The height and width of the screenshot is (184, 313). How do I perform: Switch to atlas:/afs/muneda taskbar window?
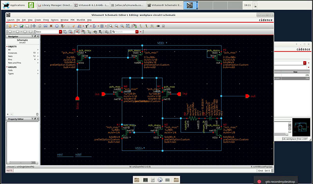pyautogui.click(x=128, y=5)
